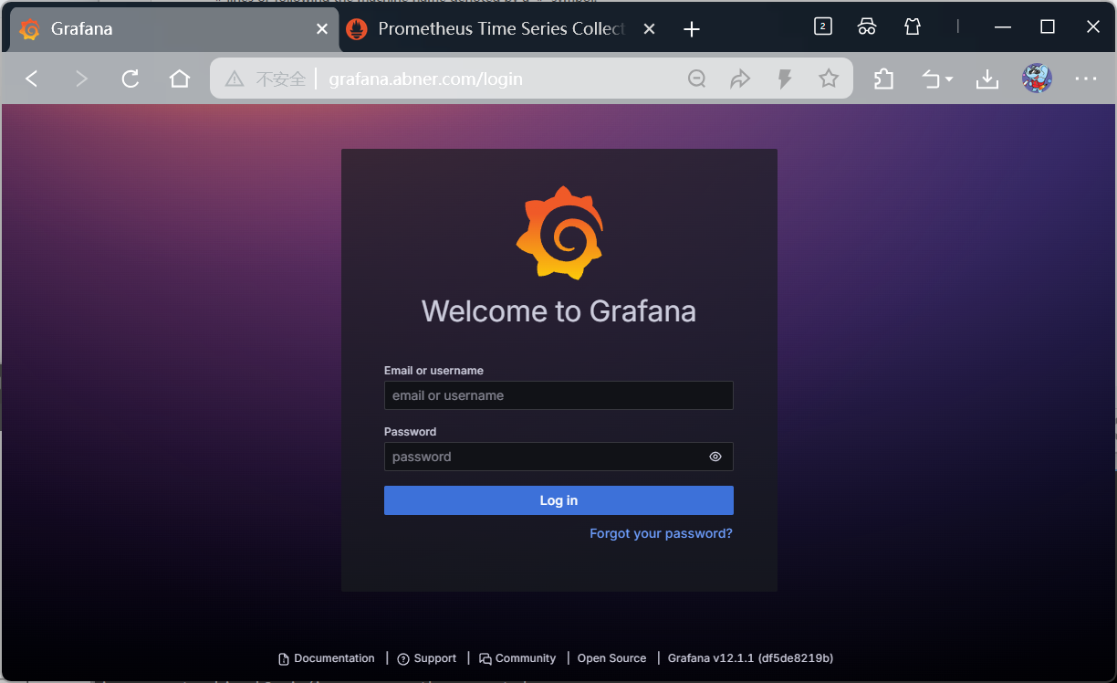The width and height of the screenshot is (1117, 683).
Task: Open the Open Source footer link
Action: (611, 658)
